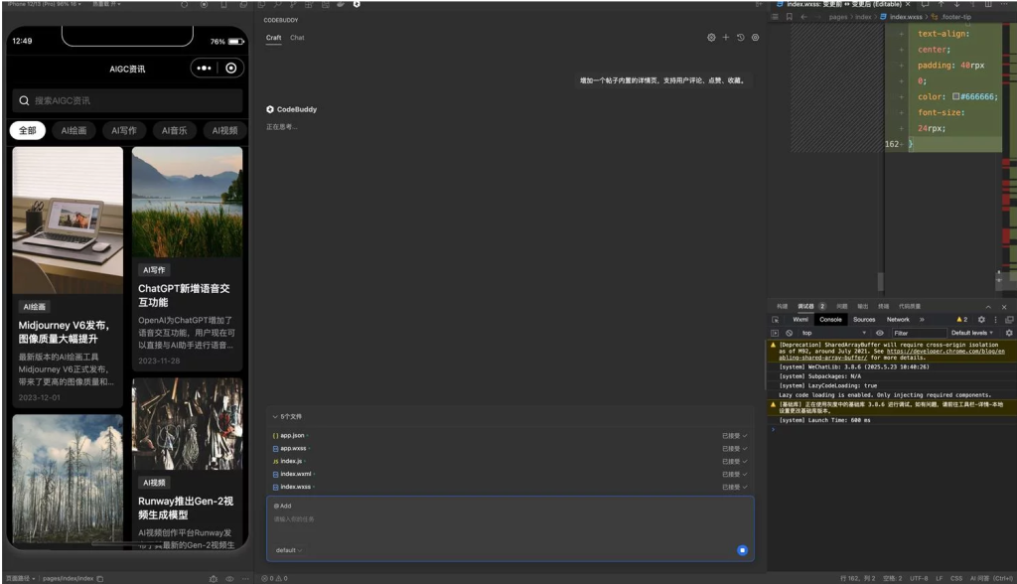Image resolution: width=1017 pixels, height=584 pixels.
Task: Open index.wxml in changed files list
Action: [x=296, y=474]
